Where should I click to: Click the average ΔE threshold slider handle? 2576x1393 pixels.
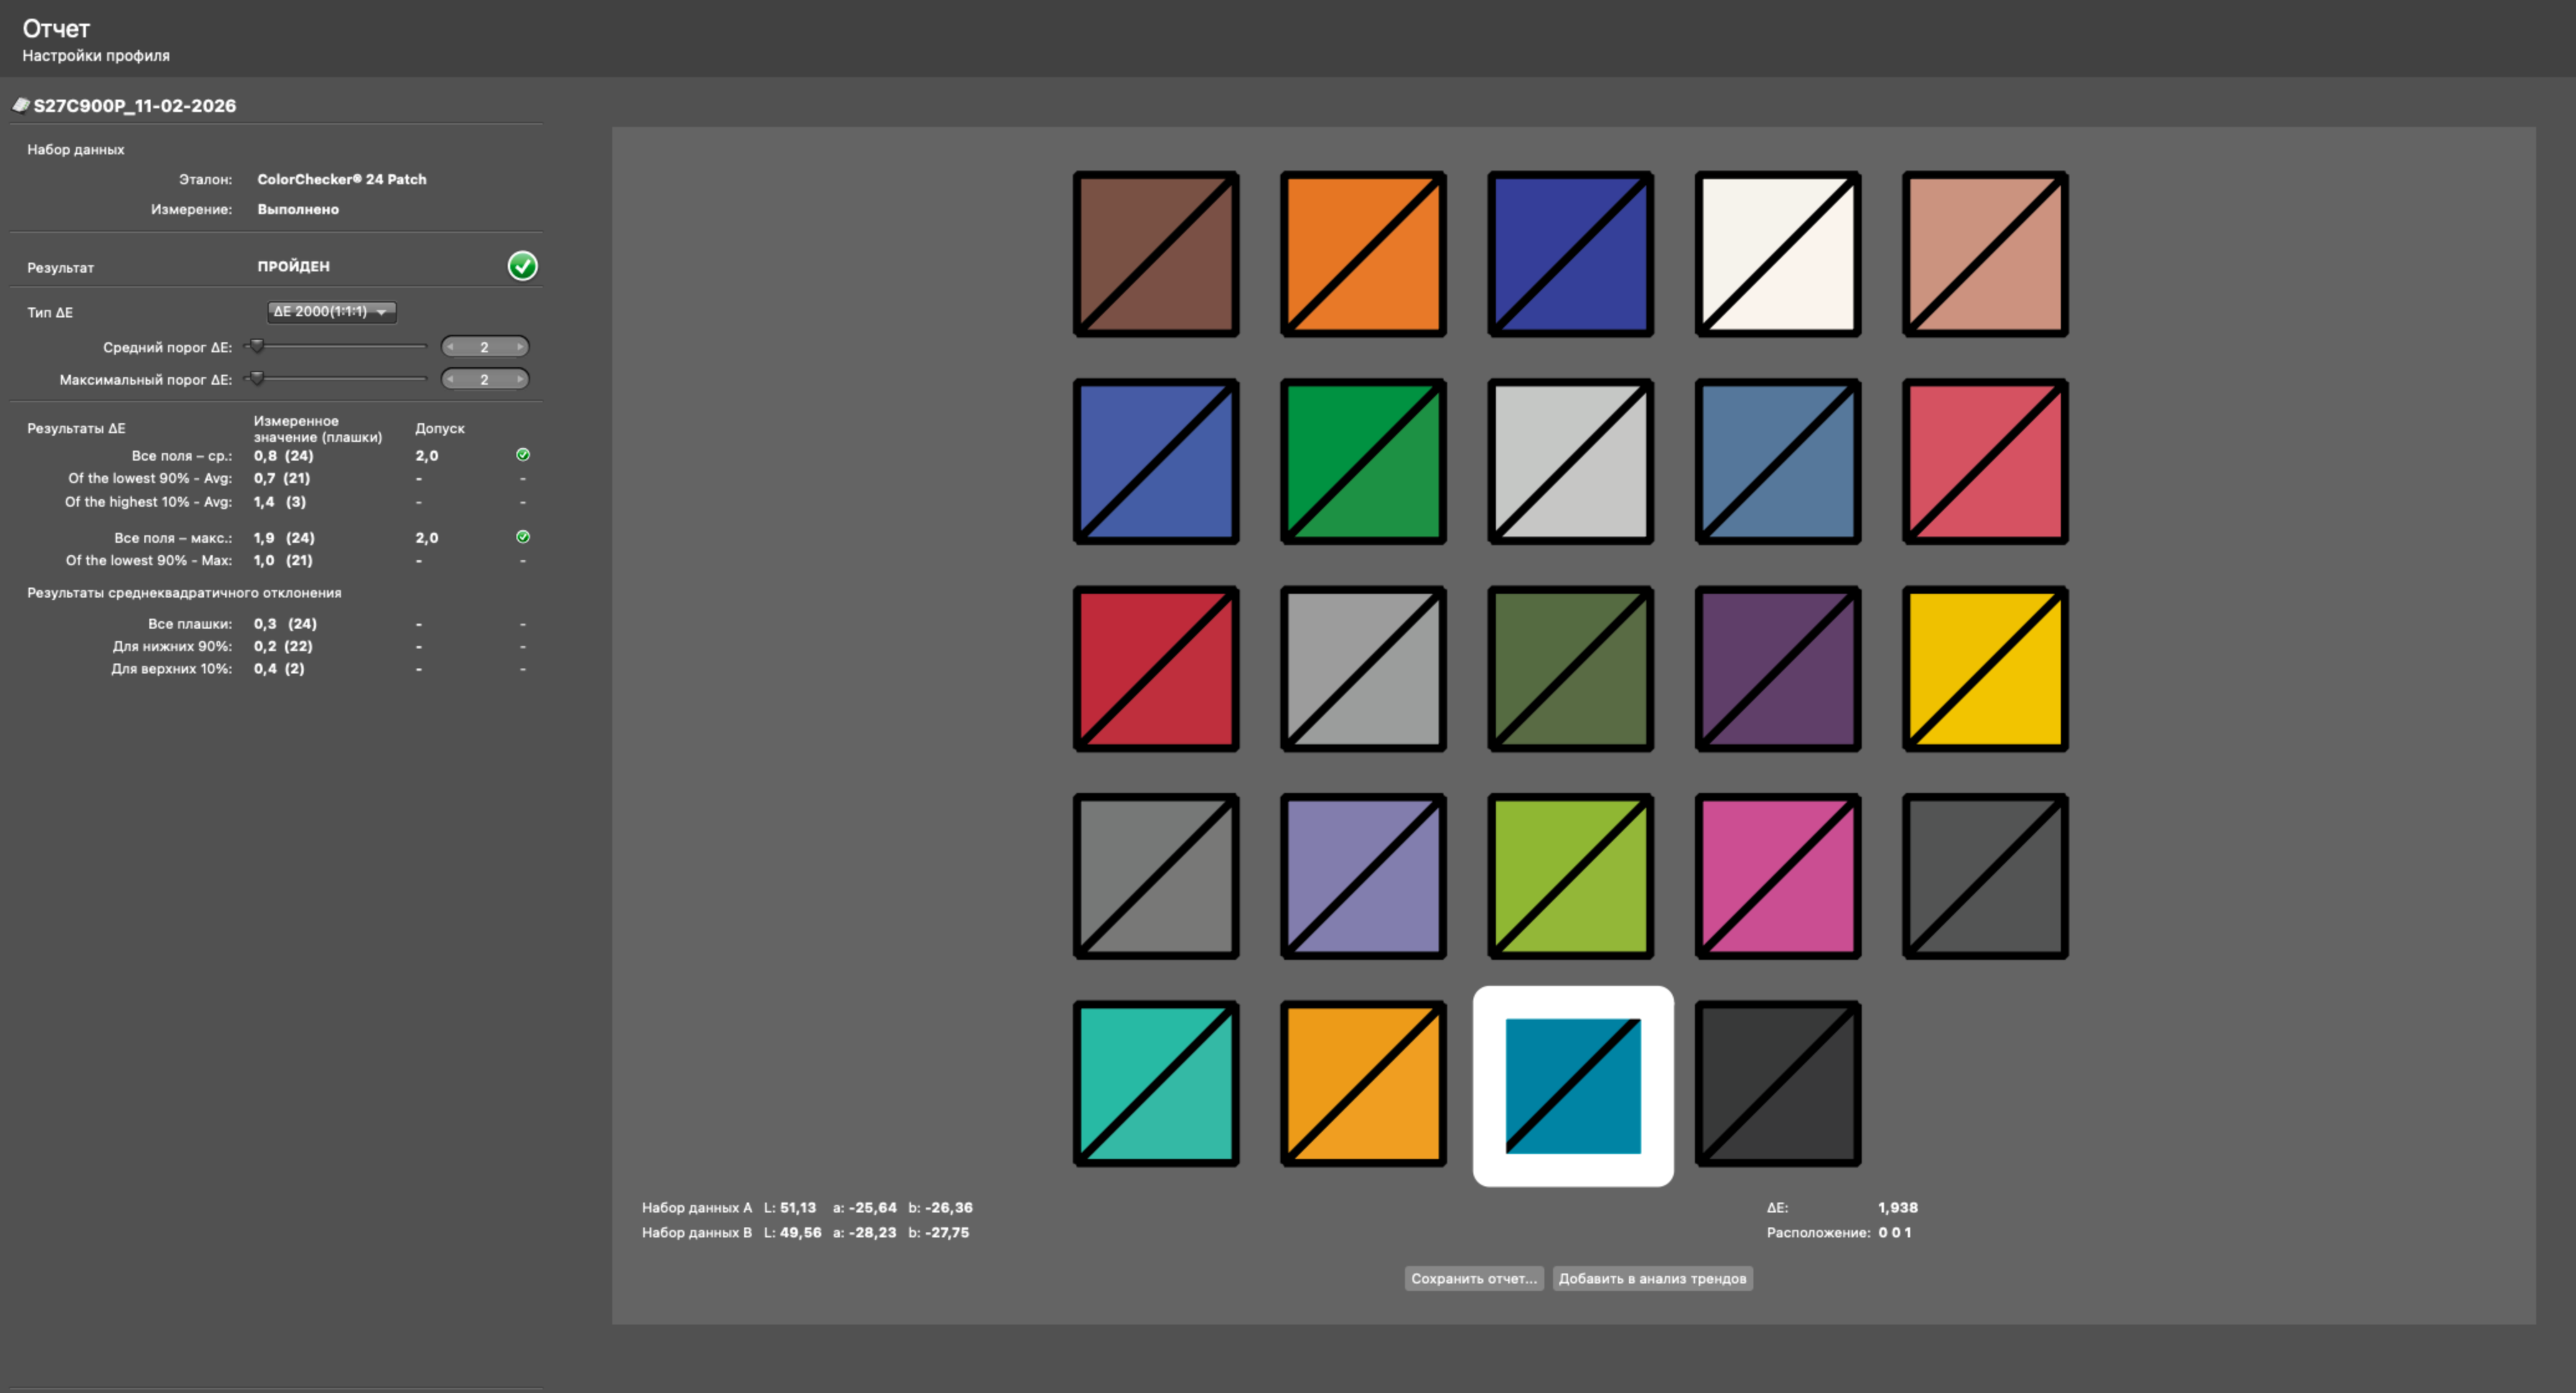click(x=257, y=346)
